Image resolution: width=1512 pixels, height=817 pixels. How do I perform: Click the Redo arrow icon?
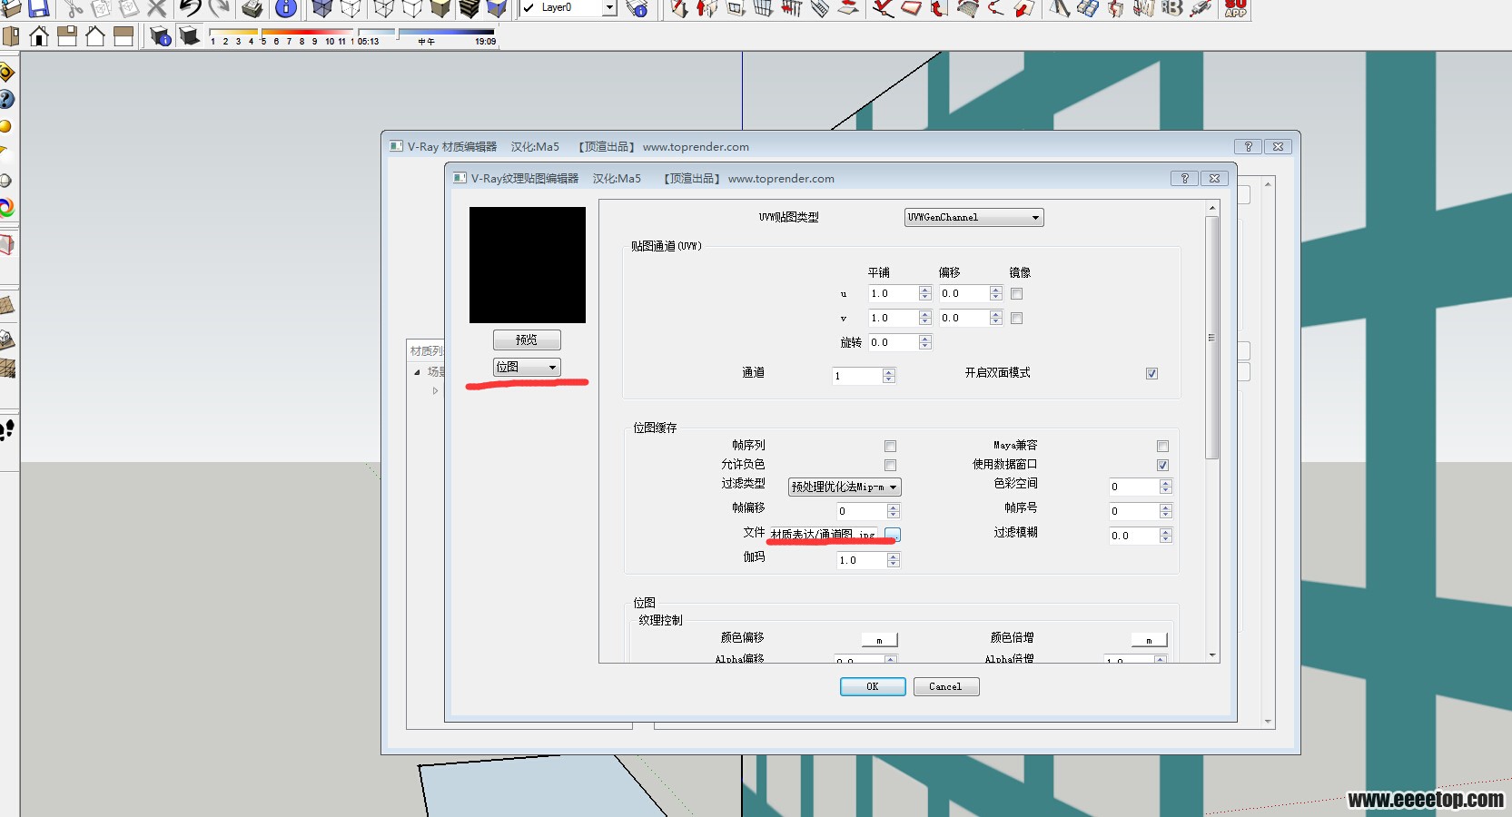[219, 8]
